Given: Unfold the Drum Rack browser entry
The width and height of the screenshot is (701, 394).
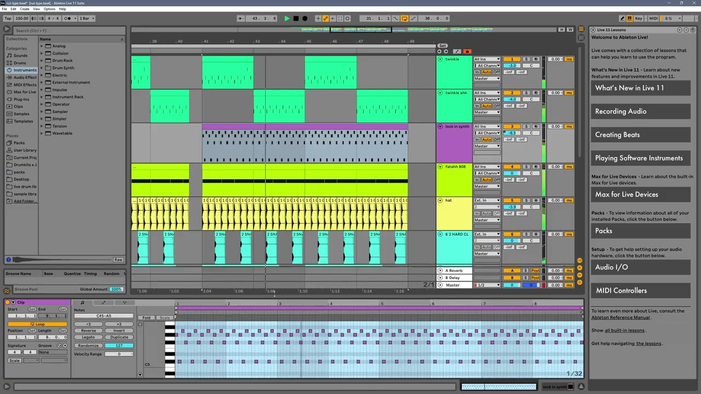Looking at the screenshot, I should [x=42, y=61].
